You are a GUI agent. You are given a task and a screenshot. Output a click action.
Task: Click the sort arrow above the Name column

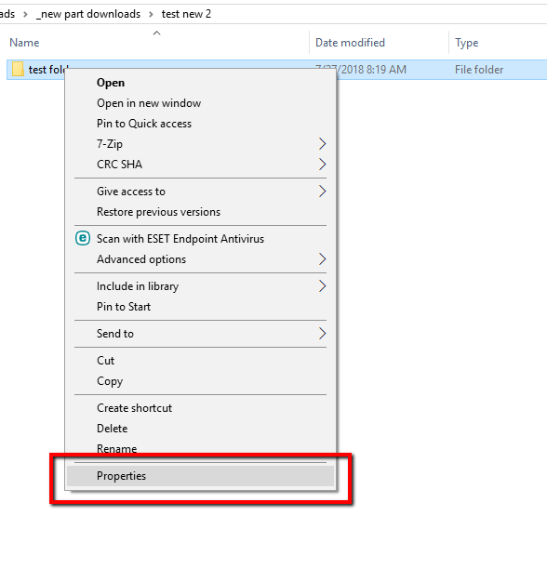pos(156,33)
